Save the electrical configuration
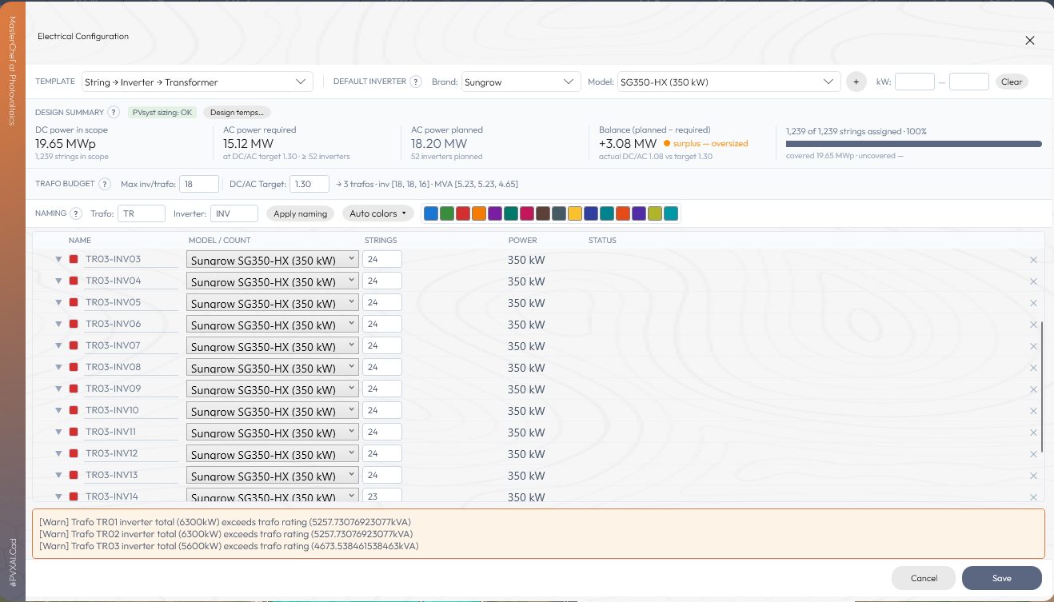Viewport: 1054px width, 602px height. click(1002, 578)
